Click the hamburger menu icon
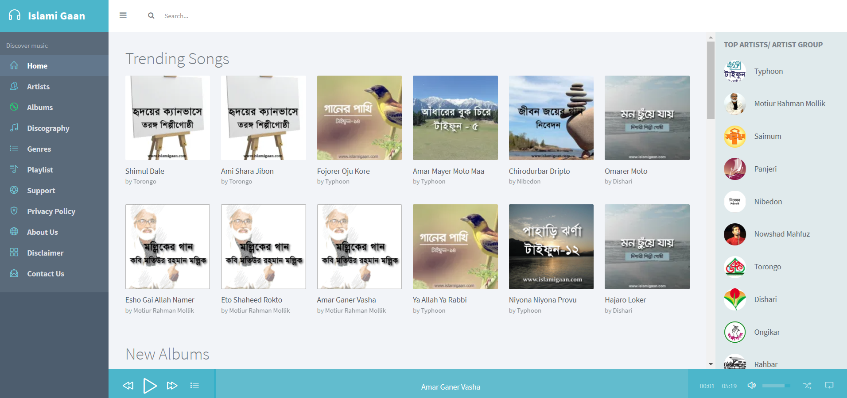This screenshot has width=847, height=398. (x=123, y=15)
